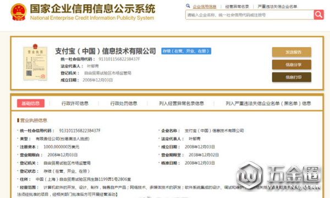
Task: Click registered capital value 1000.000000万美元
Action: [61, 147]
